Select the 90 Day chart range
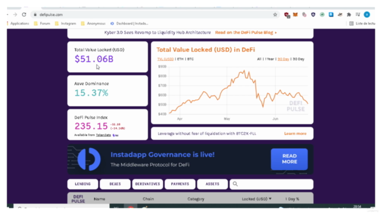This screenshot has width=382, height=215. click(x=284, y=59)
